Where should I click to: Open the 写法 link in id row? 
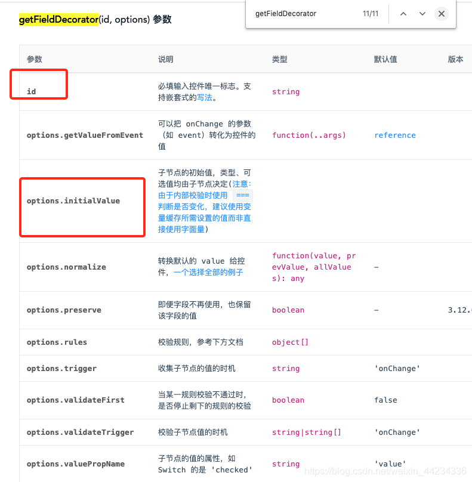click(x=204, y=98)
